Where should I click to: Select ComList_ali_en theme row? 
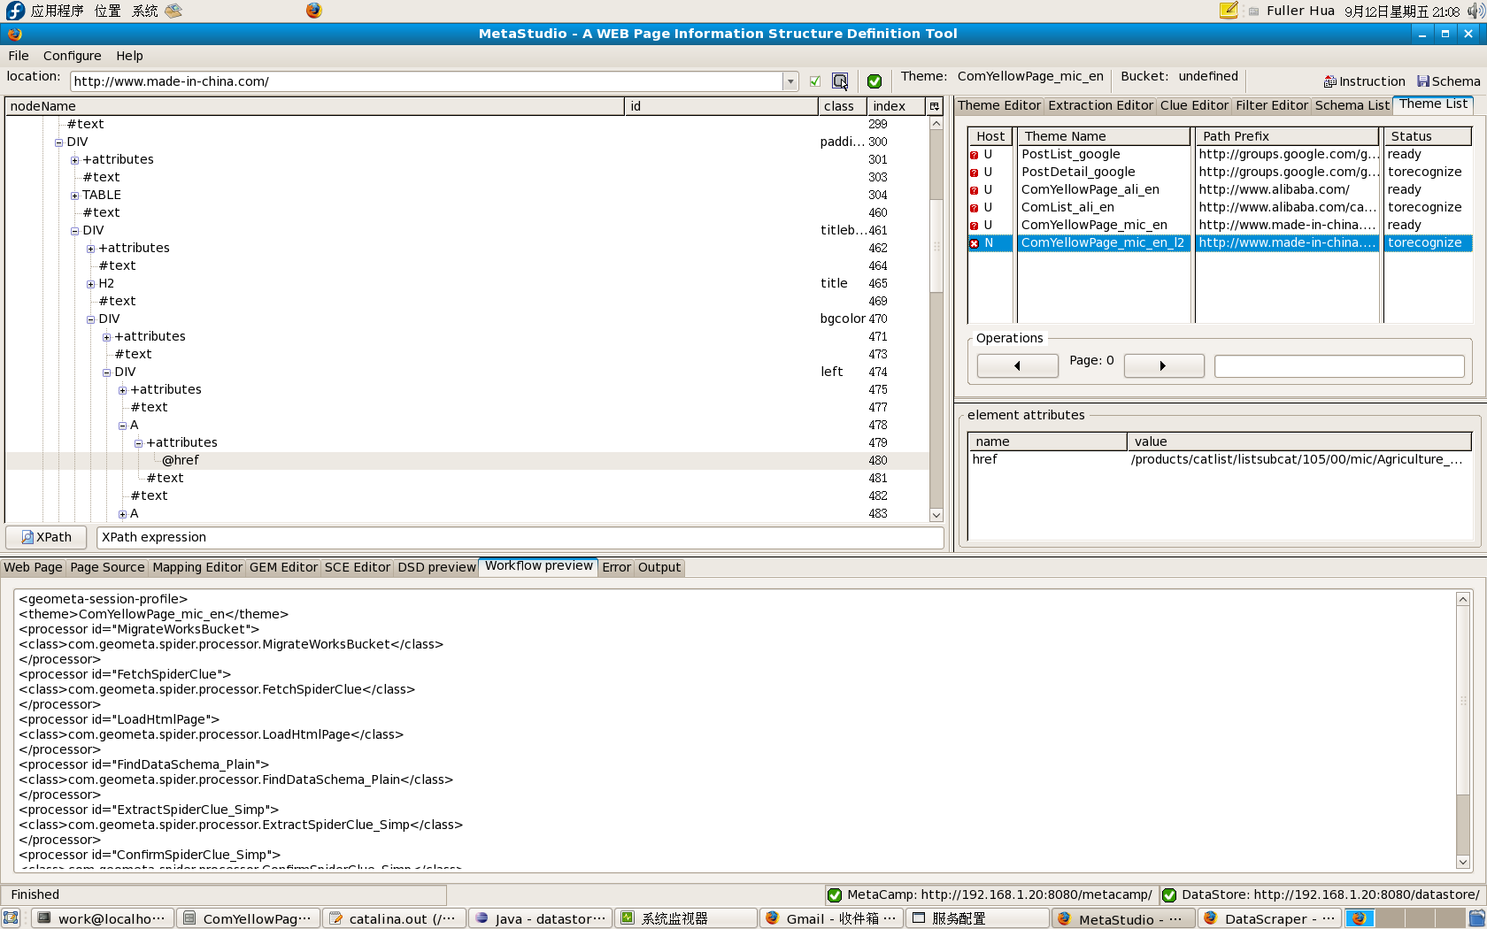tap(1220, 207)
